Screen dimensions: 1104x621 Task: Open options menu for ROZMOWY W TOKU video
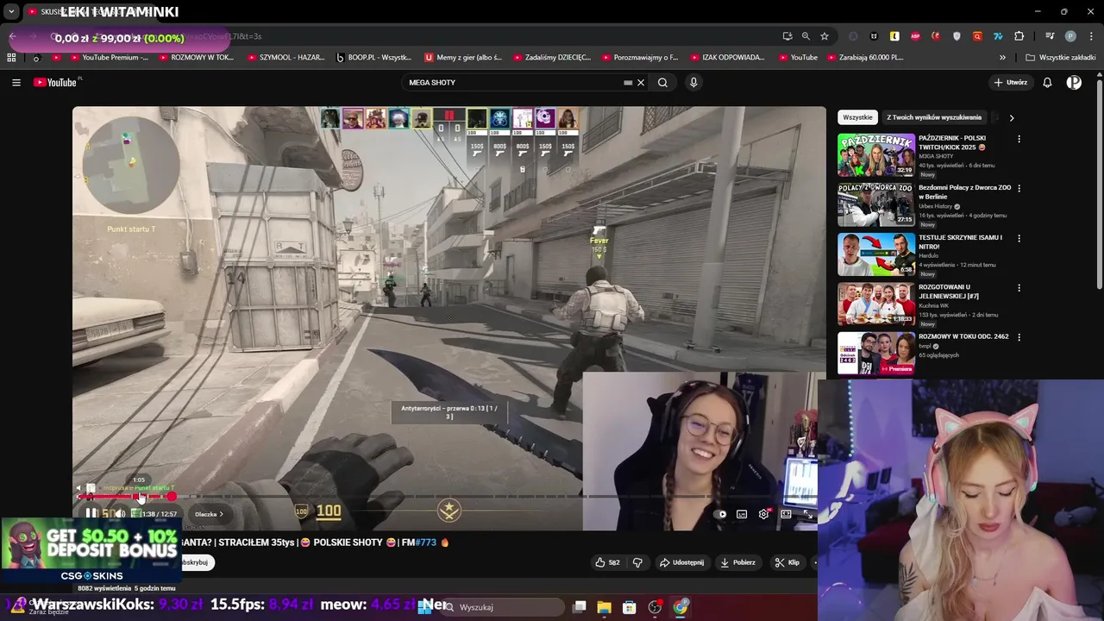[x=1019, y=337]
